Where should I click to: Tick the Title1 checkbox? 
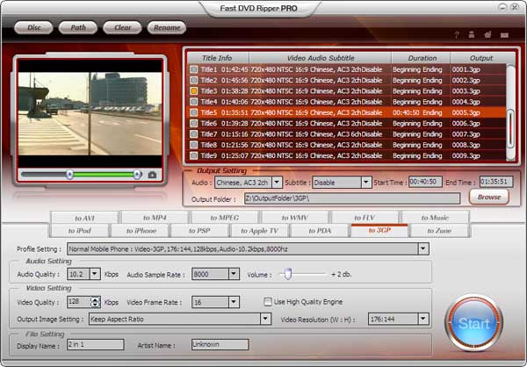[193, 69]
